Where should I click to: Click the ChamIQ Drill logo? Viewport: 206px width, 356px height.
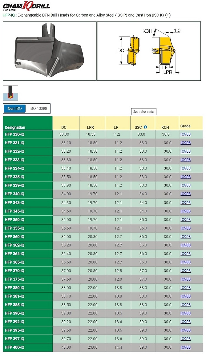coord(26,6)
